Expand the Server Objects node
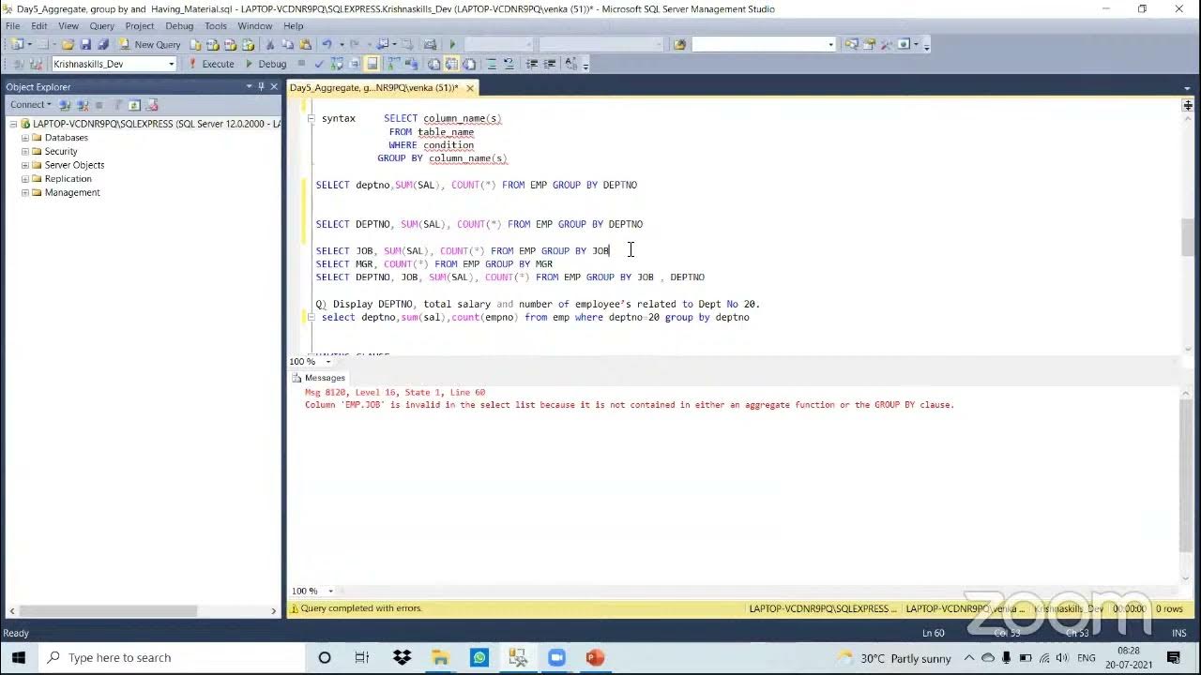 pyautogui.click(x=25, y=165)
